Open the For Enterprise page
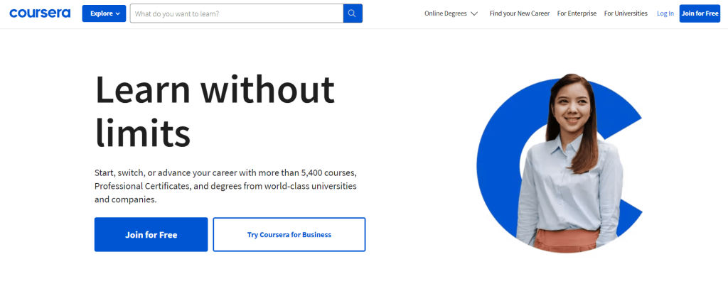Image resolution: width=728 pixels, height=286 pixels. click(577, 13)
